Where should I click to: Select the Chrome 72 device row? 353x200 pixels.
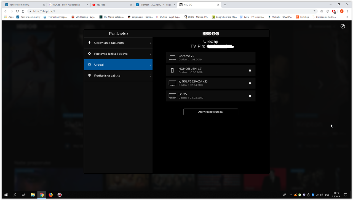coord(211,58)
